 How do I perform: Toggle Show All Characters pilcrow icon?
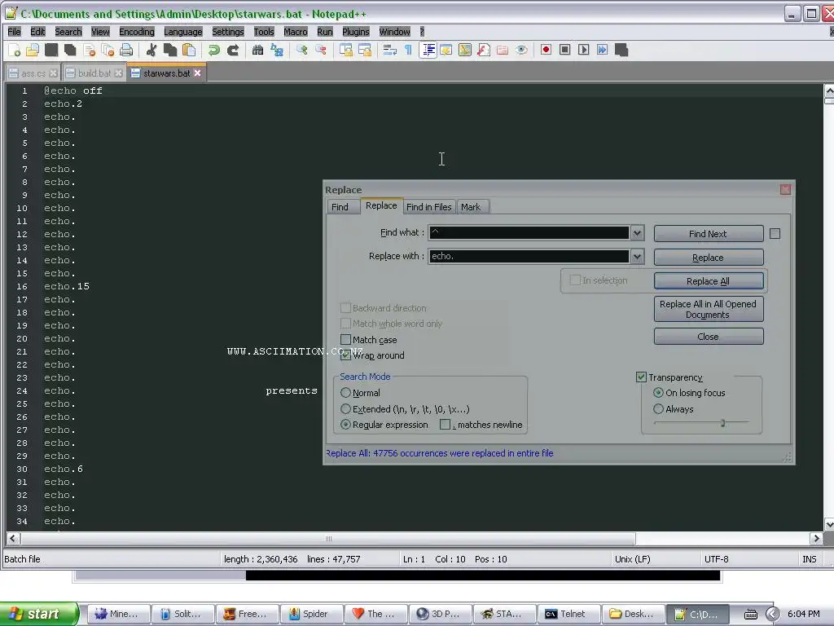click(408, 50)
